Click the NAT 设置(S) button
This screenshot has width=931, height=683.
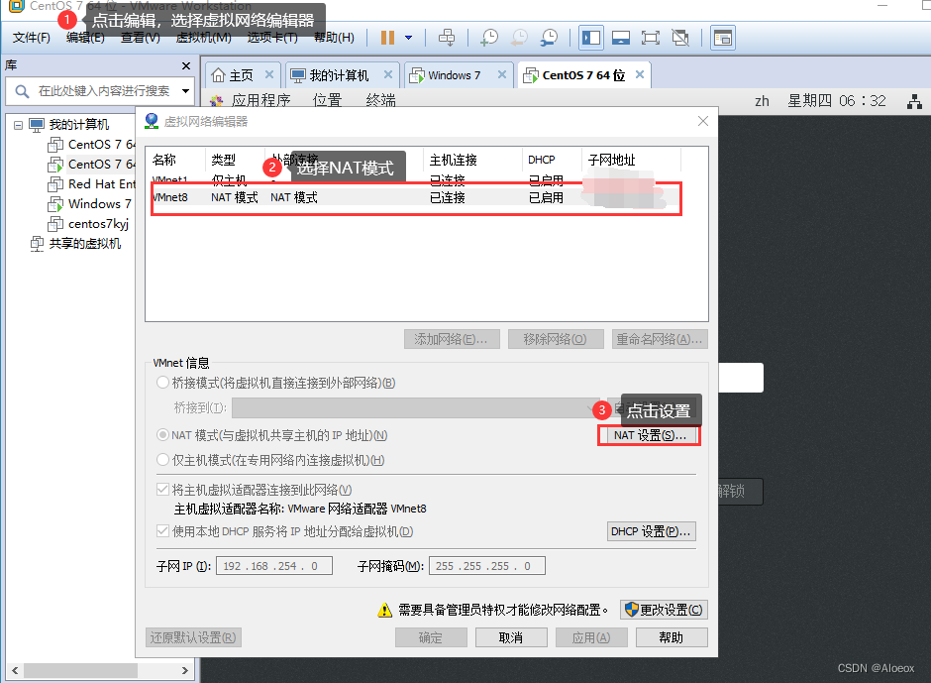(x=650, y=436)
